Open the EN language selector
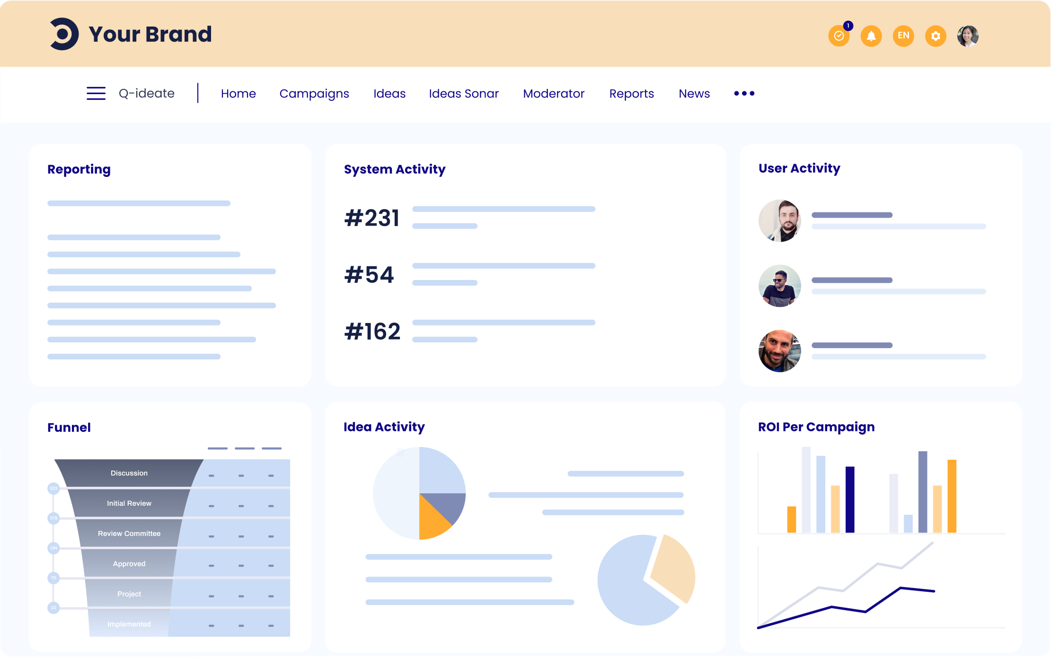This screenshot has height=657, width=1051. (x=903, y=36)
